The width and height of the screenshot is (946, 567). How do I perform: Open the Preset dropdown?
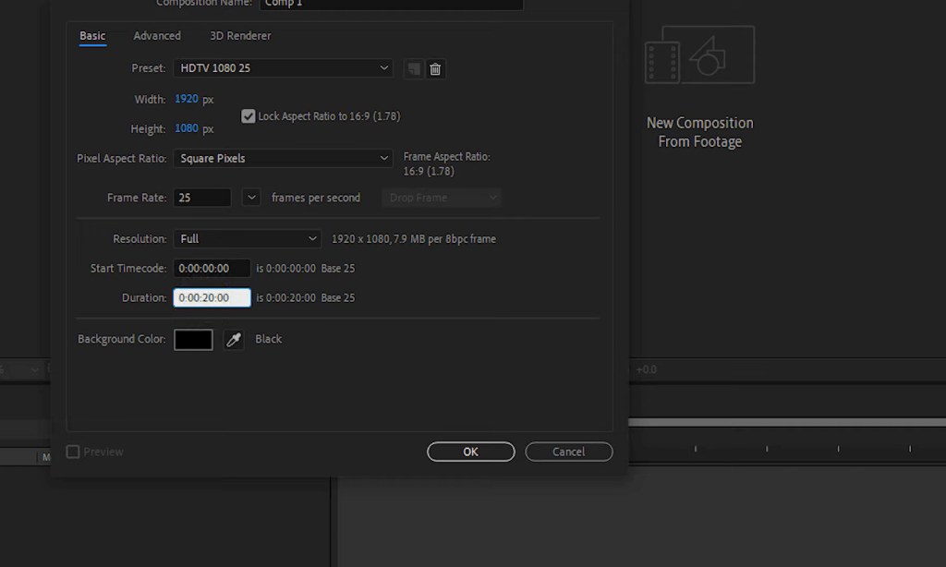tap(283, 67)
